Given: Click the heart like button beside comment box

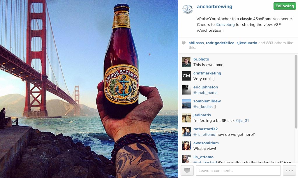Looking at the screenshot, I should (x=187, y=170).
